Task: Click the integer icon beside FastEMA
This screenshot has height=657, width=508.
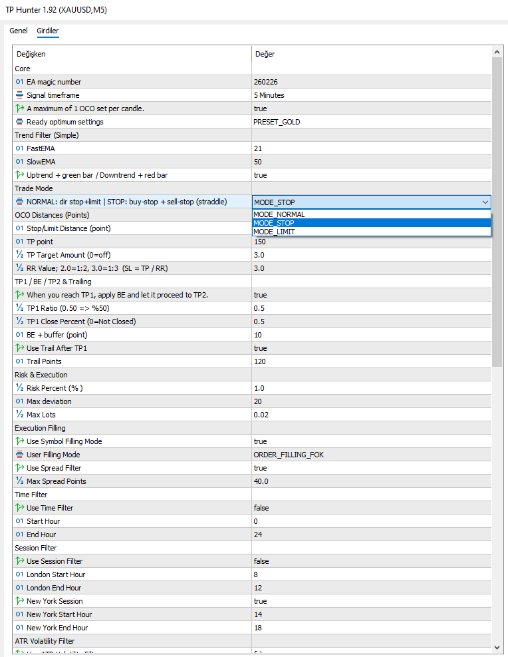Action: pyautogui.click(x=20, y=148)
